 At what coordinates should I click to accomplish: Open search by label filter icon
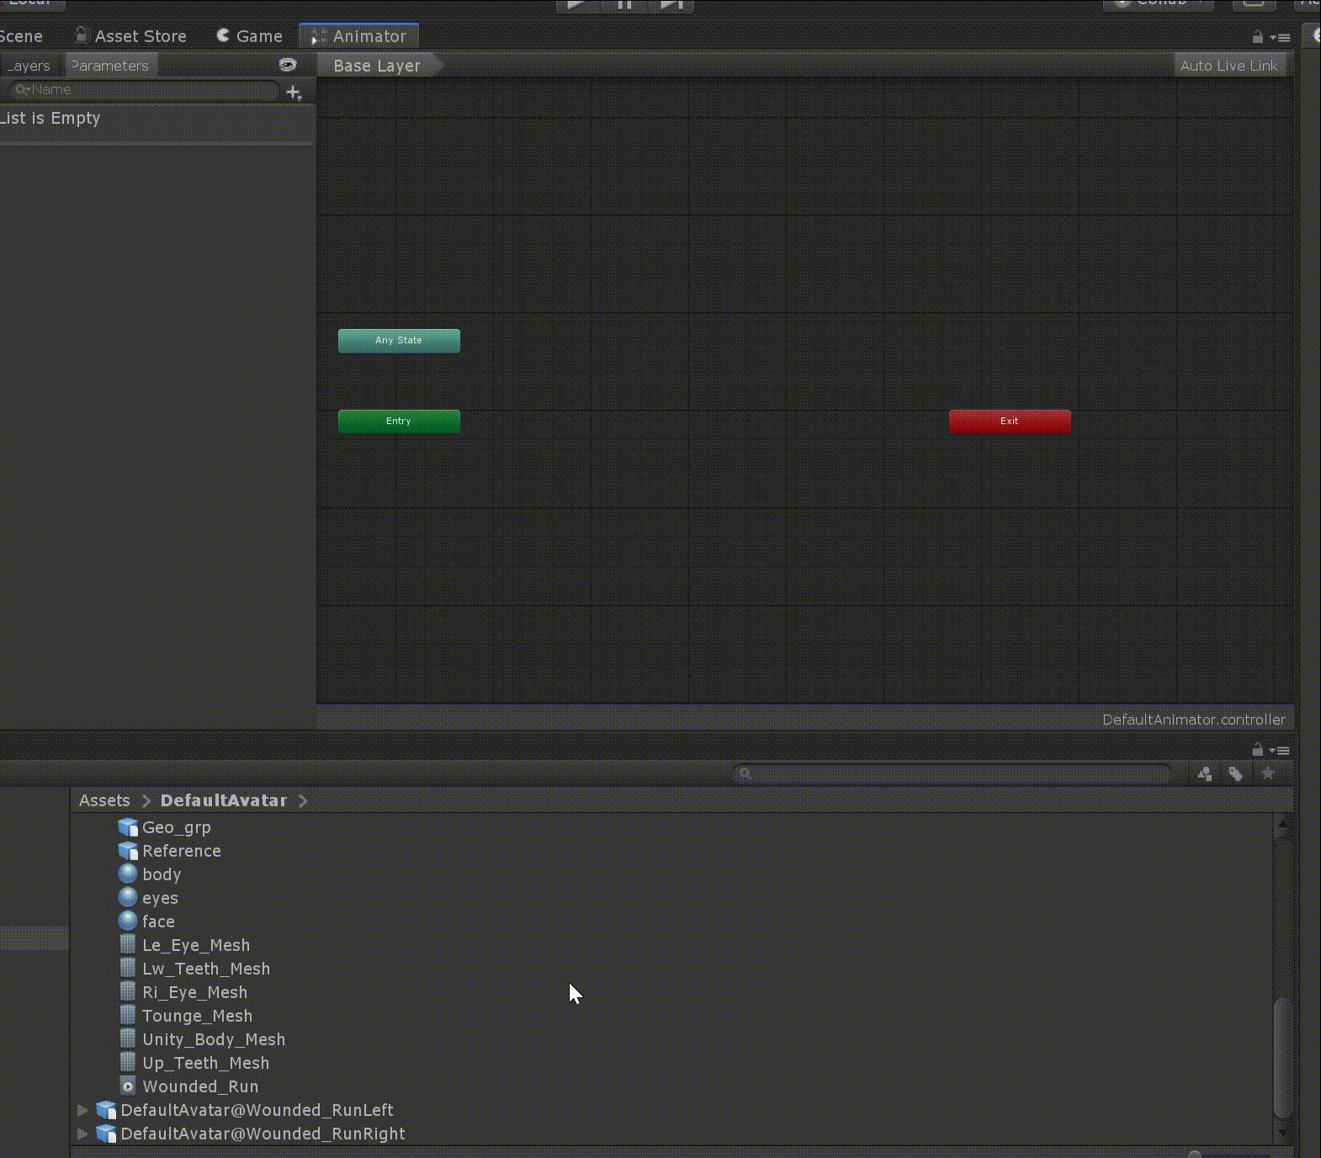tap(1235, 773)
